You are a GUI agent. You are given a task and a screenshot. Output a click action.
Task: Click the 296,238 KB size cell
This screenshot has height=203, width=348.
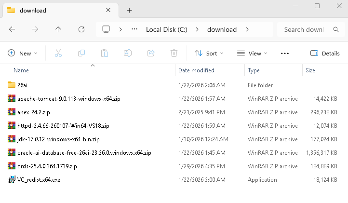coord(324,112)
